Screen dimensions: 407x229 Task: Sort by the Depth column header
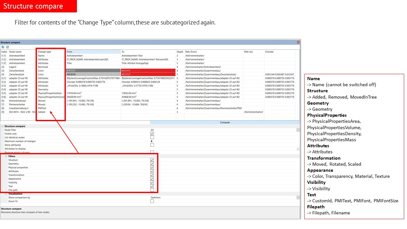click(180, 52)
